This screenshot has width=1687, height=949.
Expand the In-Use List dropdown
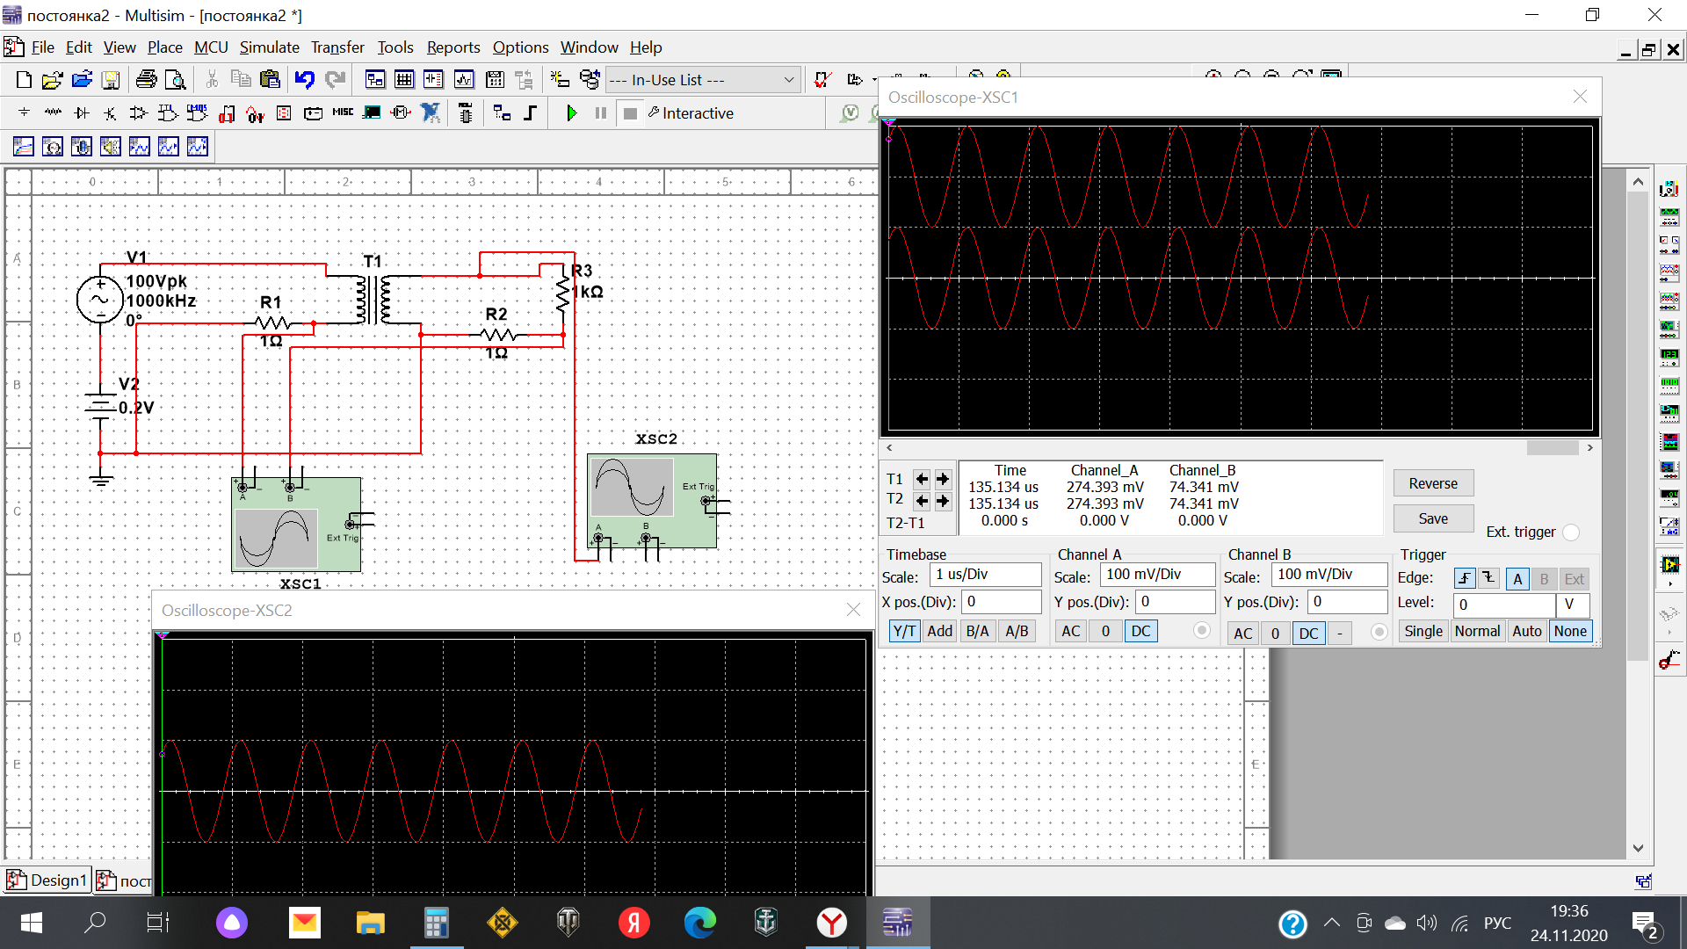[x=788, y=80]
